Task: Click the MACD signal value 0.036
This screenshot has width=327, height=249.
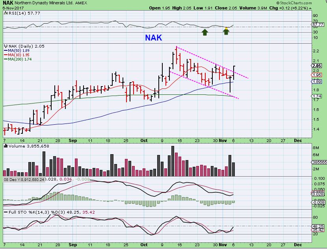Action: [x=66, y=179]
